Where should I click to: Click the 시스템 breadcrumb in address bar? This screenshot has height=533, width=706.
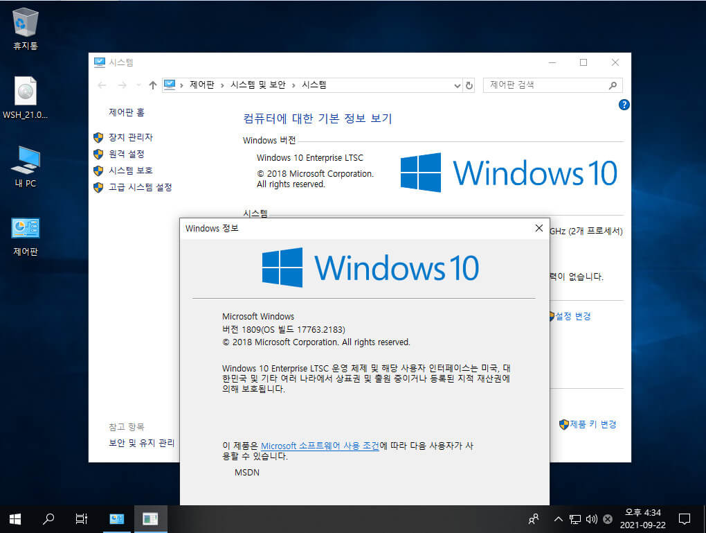(x=314, y=85)
